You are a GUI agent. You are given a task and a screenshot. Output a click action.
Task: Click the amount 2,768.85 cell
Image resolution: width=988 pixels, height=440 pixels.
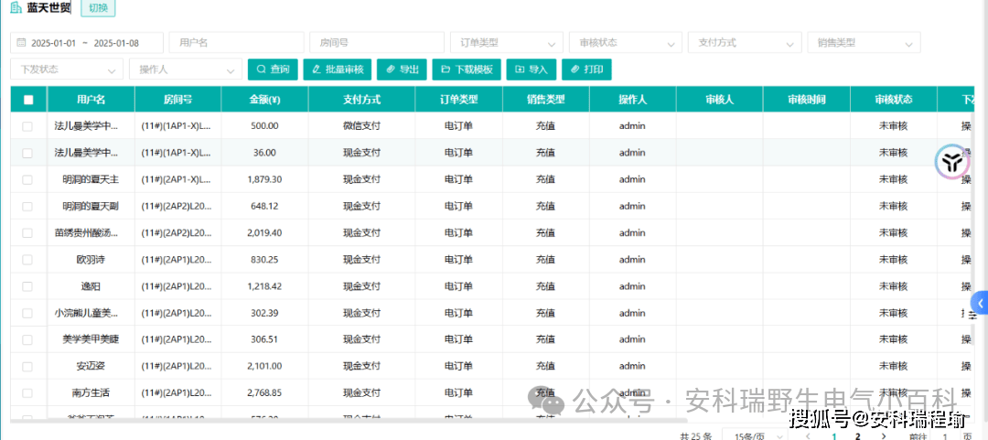coord(264,392)
